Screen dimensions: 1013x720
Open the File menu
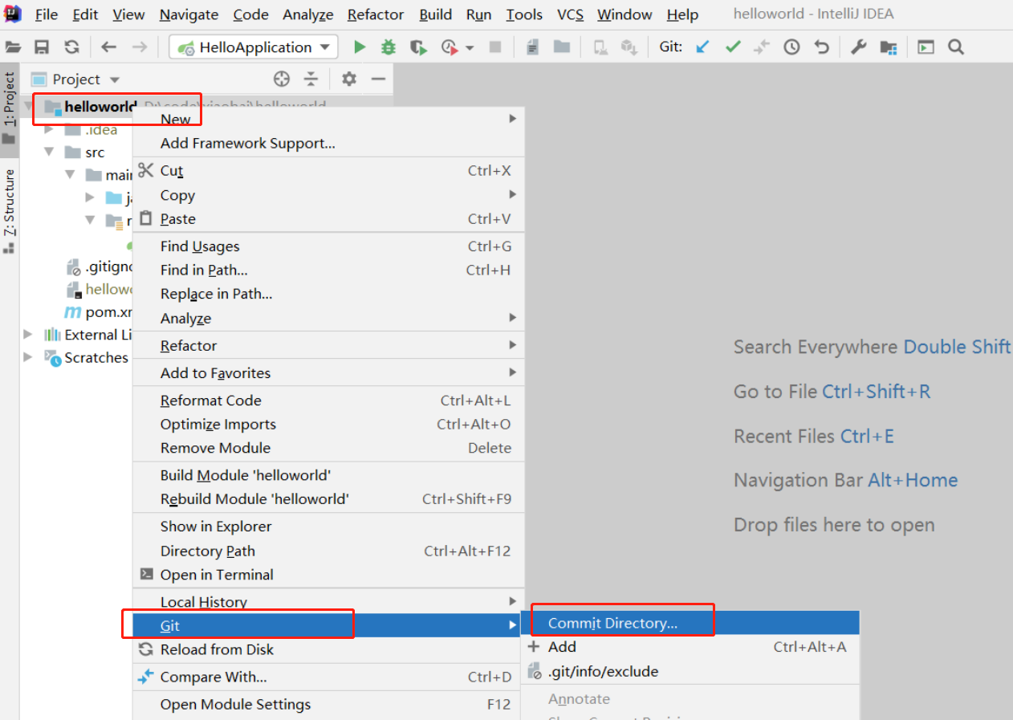pos(47,14)
